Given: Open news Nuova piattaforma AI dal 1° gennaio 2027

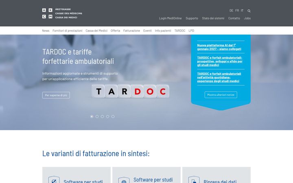Looking at the screenshot, I should point(219,47).
